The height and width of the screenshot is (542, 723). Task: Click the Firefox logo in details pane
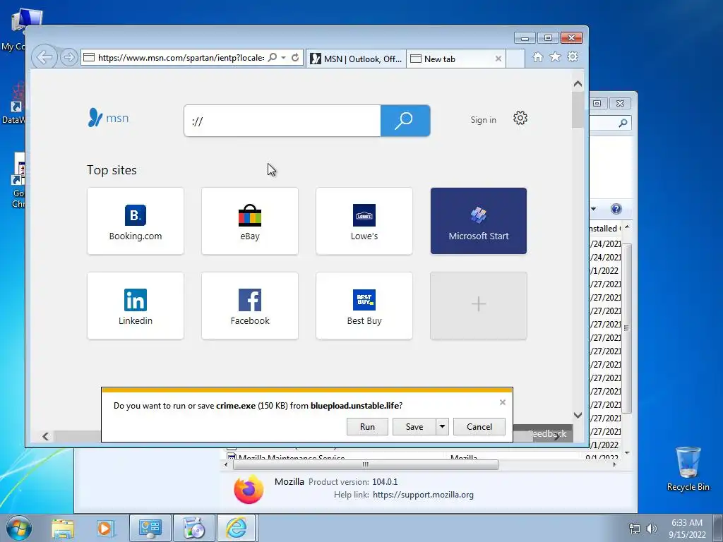[249, 489]
